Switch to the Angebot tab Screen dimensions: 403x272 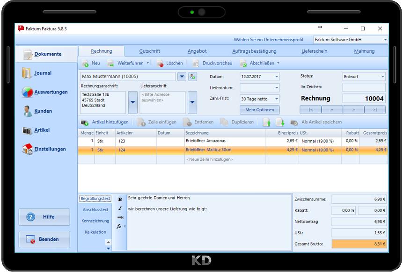197,51
